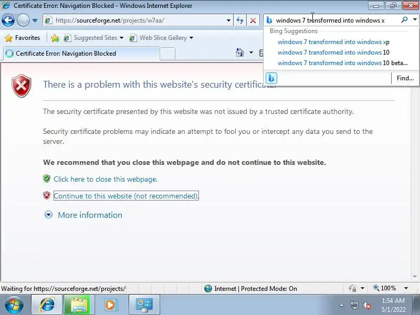Viewport: 420px width, 315px height.
Task: Open Windows Explorer from the taskbar
Action: click(x=79, y=305)
